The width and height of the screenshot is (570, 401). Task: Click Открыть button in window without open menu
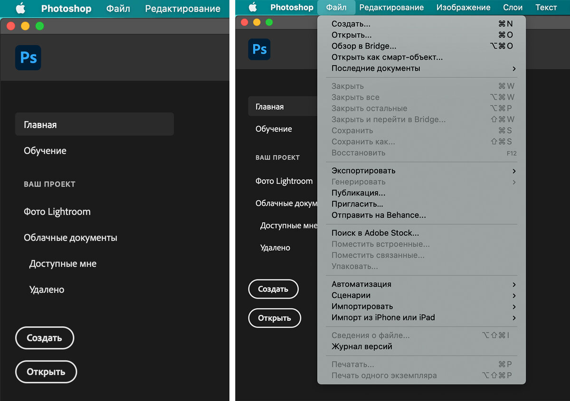click(x=46, y=372)
